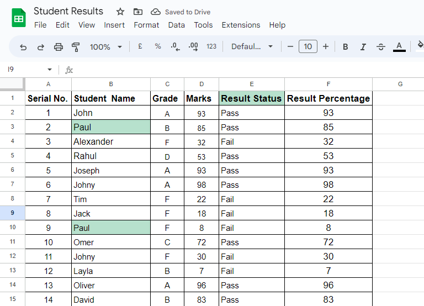Print the spreadsheet using printer icon
Screen dimensions: 424x306
[58, 47]
